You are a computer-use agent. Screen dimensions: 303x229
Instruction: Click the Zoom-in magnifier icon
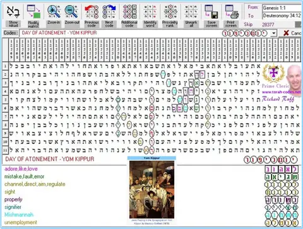[x=54, y=12]
